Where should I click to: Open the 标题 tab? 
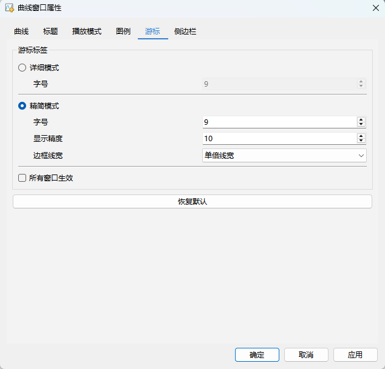pos(50,32)
